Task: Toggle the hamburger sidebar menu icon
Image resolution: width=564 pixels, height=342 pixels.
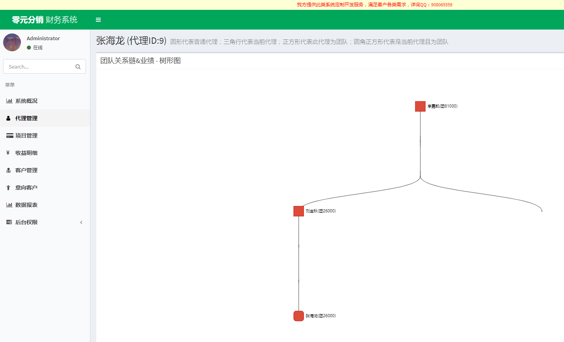Action: [98, 20]
